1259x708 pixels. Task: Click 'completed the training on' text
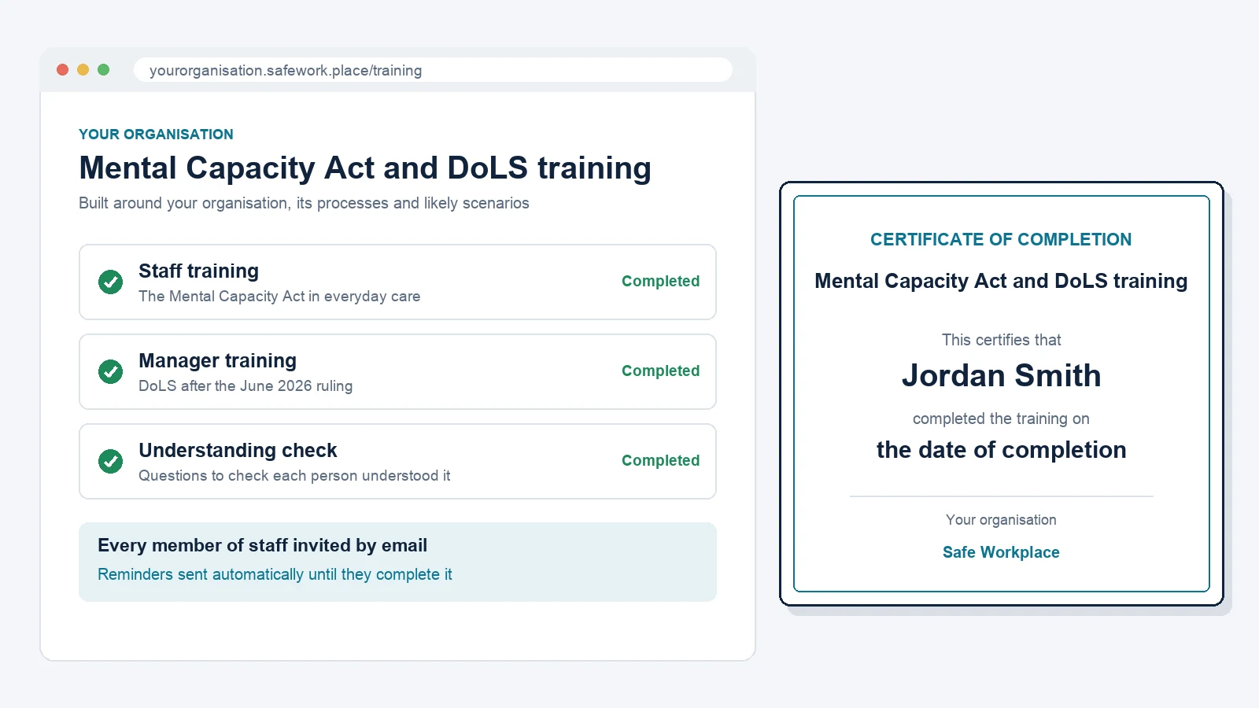pyautogui.click(x=1001, y=419)
